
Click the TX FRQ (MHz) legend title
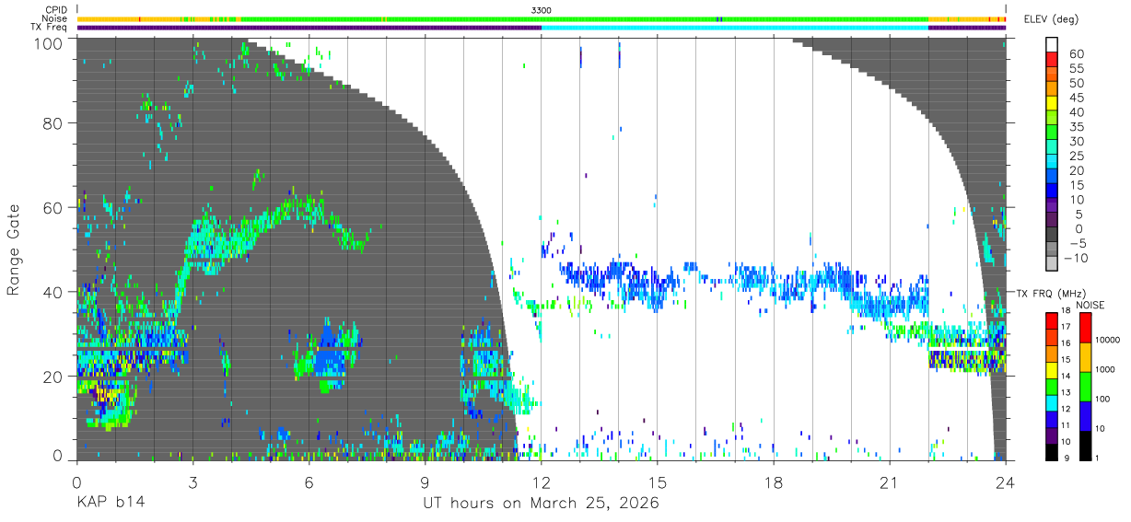[1049, 293]
